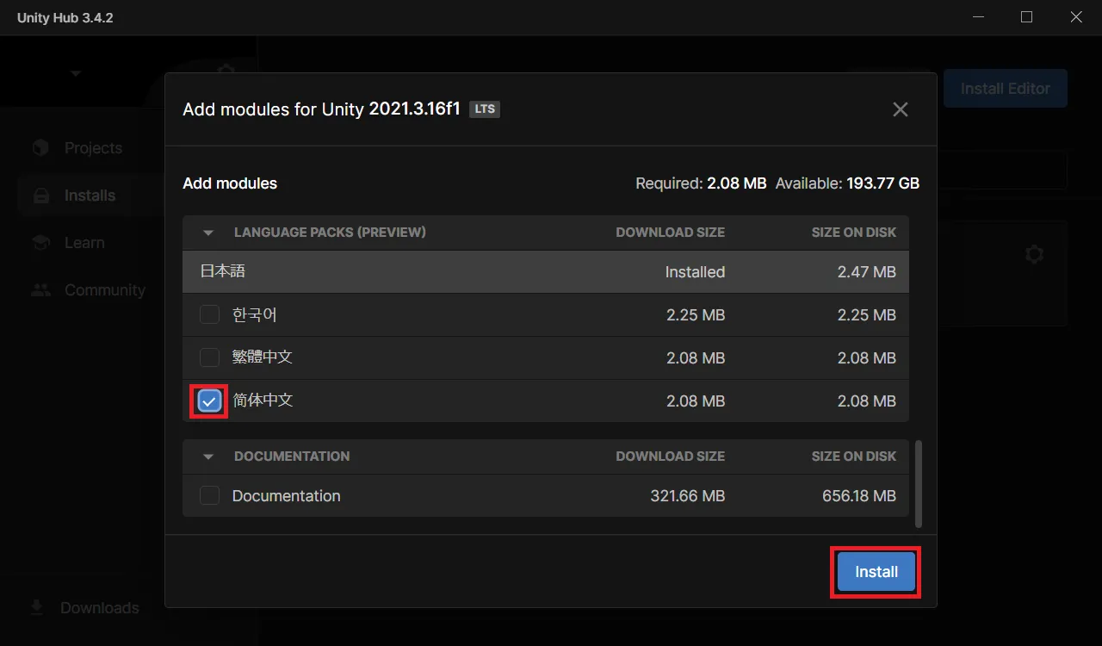
Task: Click the 繁體中文 language label
Action: click(x=263, y=357)
